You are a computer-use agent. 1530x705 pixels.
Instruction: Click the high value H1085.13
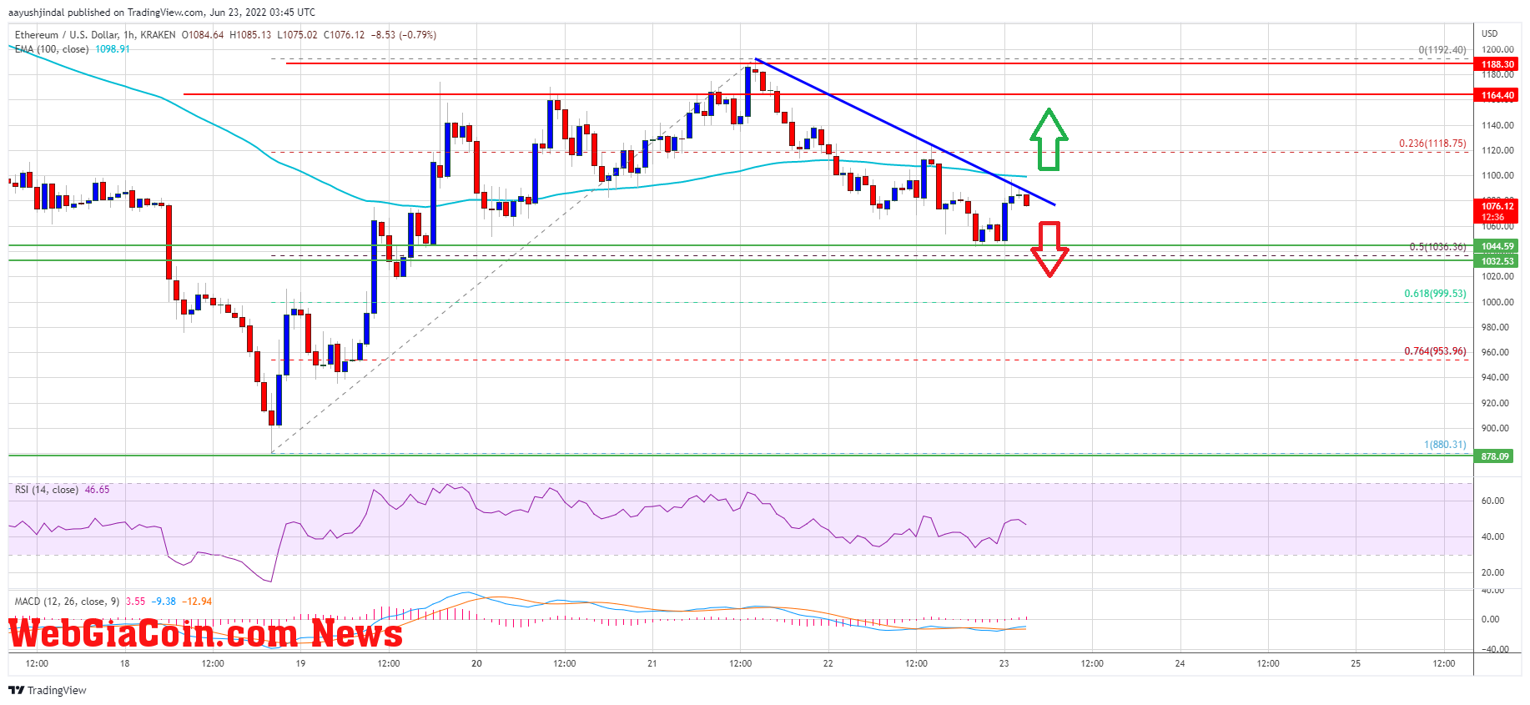250,35
